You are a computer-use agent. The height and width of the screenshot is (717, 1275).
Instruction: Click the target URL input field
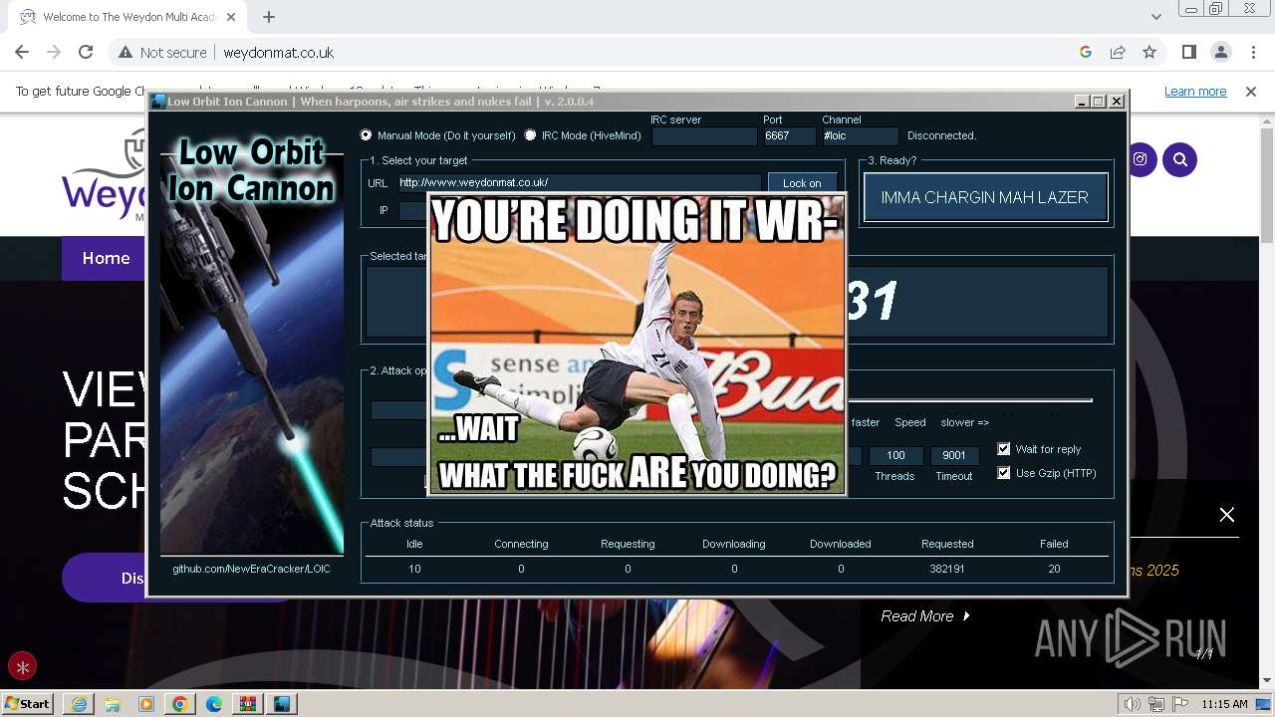tap(579, 182)
